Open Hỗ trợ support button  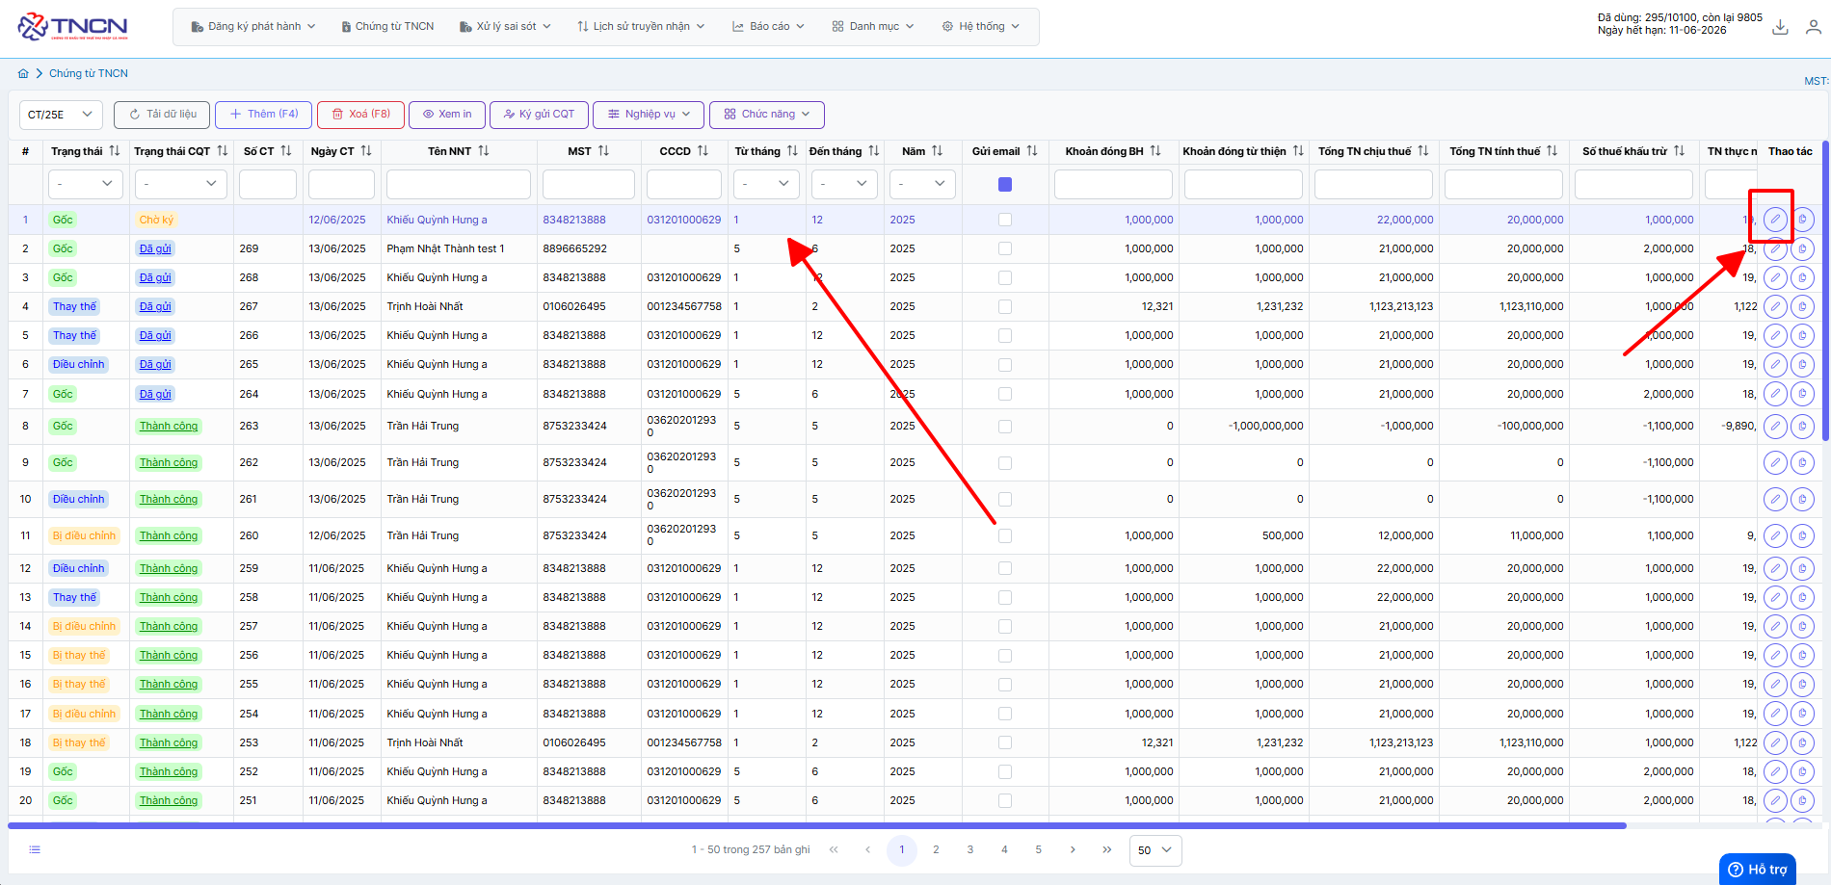[x=1758, y=869]
